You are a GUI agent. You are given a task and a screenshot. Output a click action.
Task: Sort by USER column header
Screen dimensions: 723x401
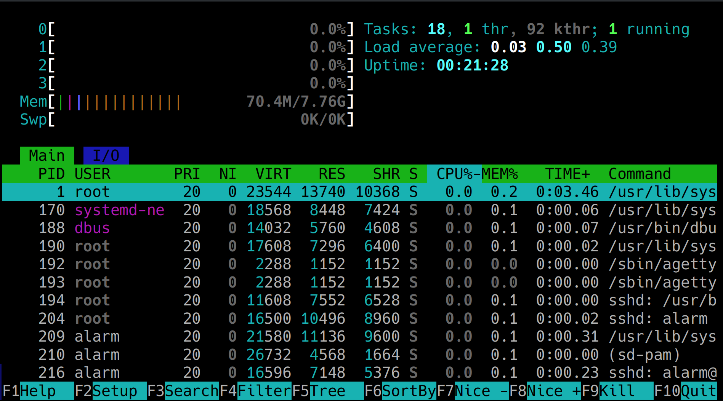(x=93, y=174)
